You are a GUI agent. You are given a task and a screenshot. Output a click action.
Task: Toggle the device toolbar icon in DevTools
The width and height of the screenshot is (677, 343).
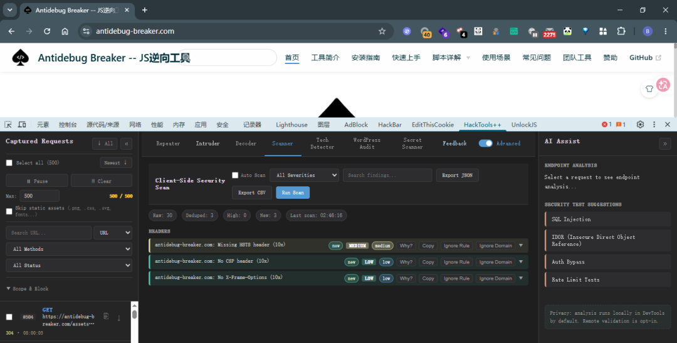tap(21, 124)
